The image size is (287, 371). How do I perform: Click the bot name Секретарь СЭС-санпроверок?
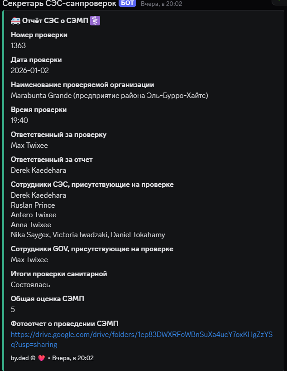click(59, 4)
